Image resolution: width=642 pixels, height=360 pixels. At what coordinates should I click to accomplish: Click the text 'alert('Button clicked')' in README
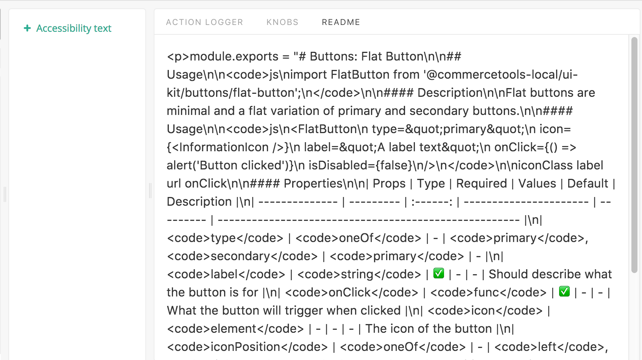coord(228,165)
